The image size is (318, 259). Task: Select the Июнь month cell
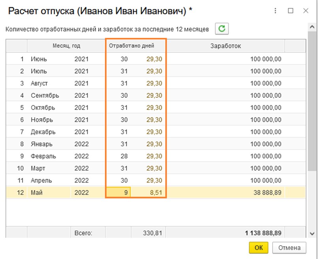(x=49, y=59)
